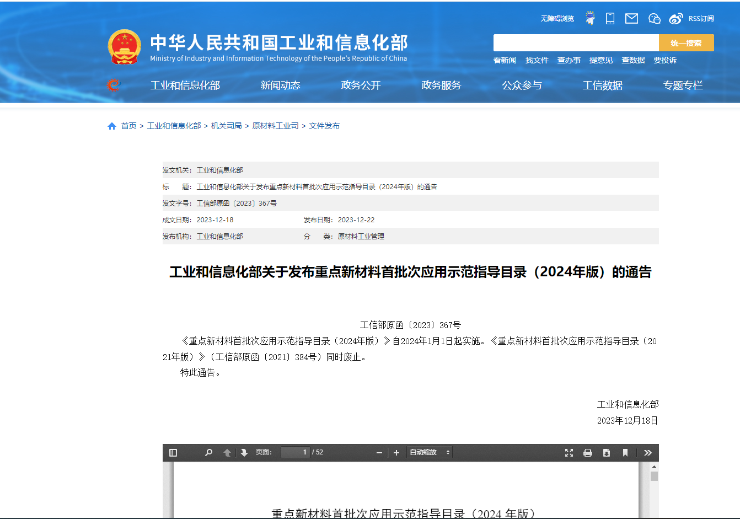The height and width of the screenshot is (519, 740).
Task: Click the red swirl icon beside navigation
Action: tap(113, 85)
